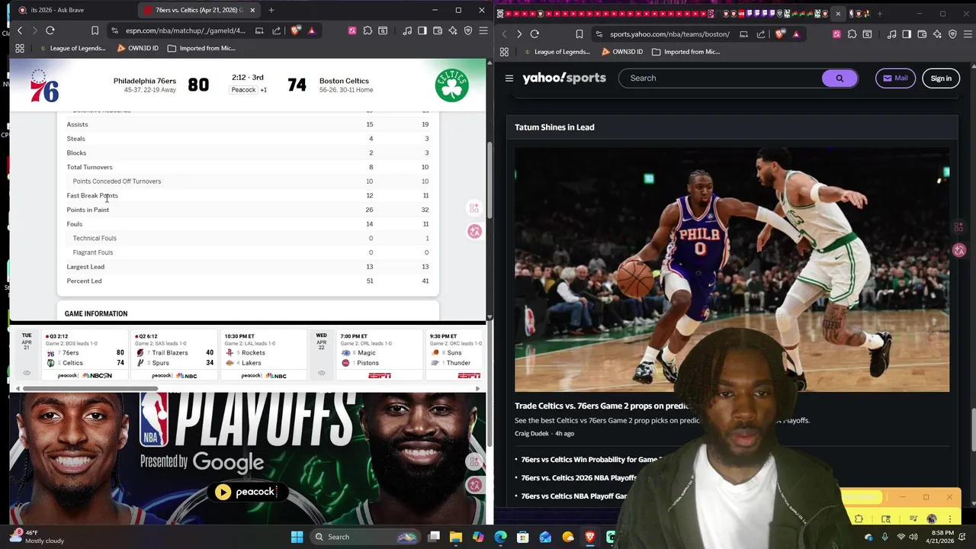
Task: Toggle the eye icon under TUE APR 21
Action: coord(27,373)
